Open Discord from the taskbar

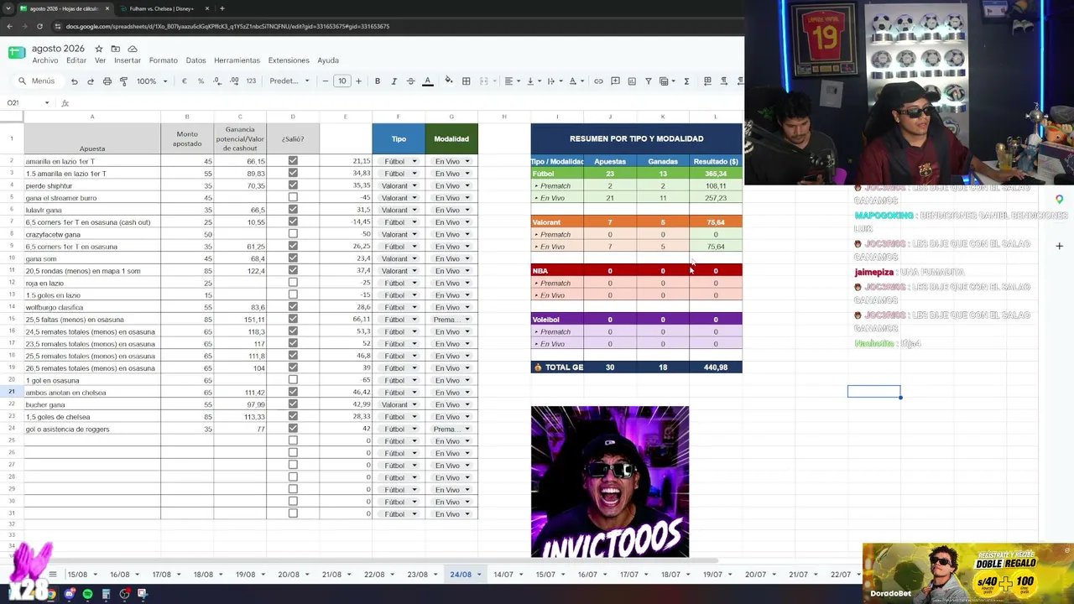69,594
